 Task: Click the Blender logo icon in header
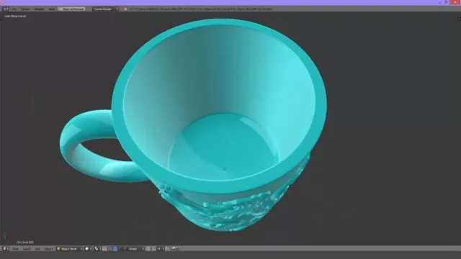click(125, 9)
